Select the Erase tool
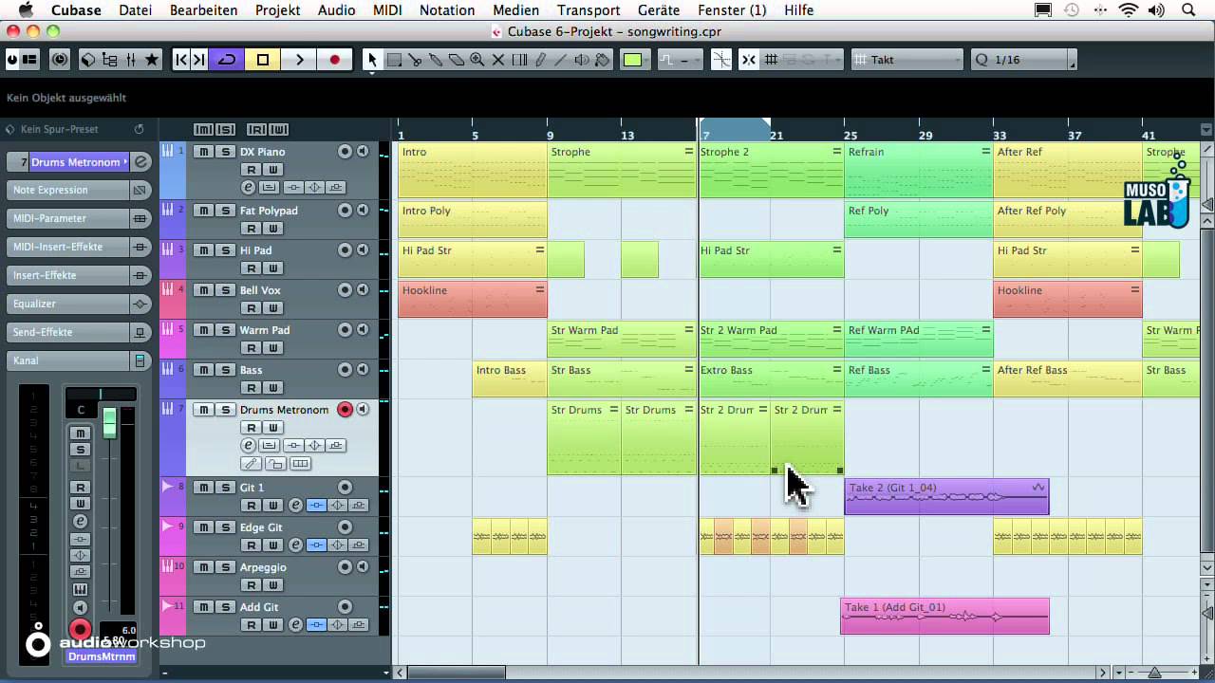The image size is (1215, 683). 457,60
